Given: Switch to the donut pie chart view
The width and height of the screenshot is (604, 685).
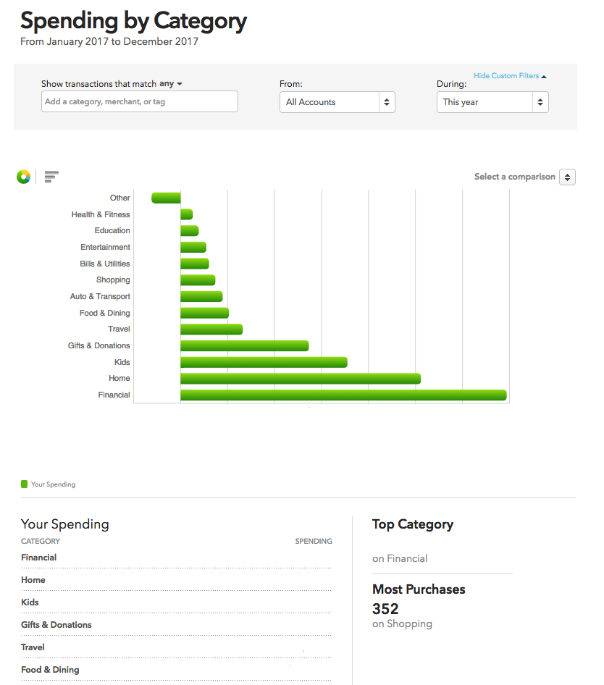Looking at the screenshot, I should click(24, 177).
